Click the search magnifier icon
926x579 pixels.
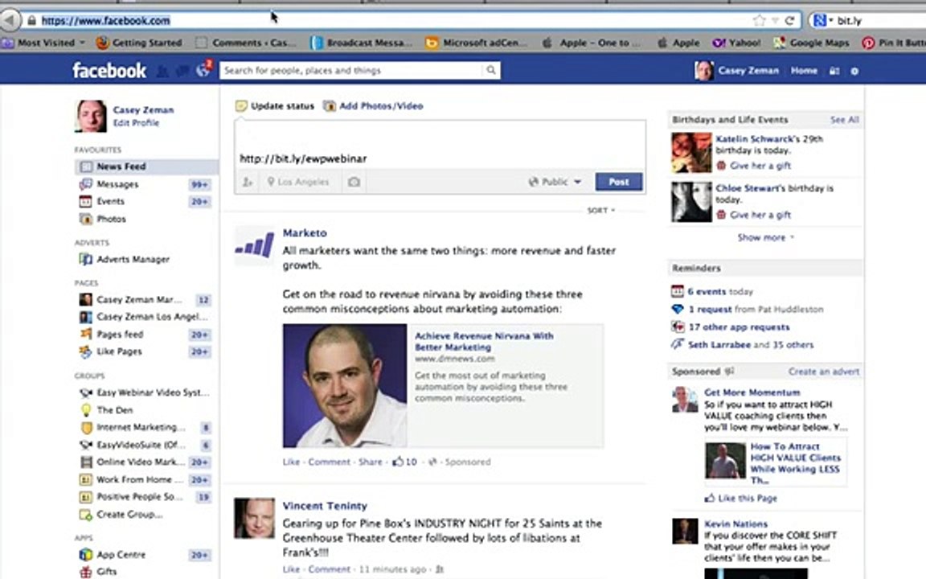click(x=490, y=70)
